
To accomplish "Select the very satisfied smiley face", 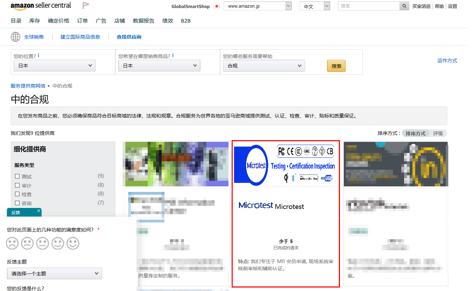I will [73, 243].
